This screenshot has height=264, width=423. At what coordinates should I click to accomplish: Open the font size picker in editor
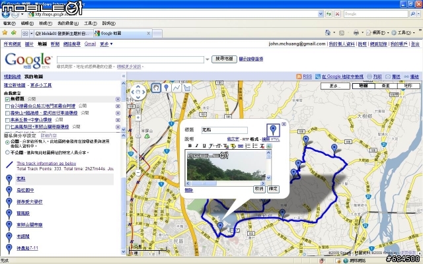coord(218,146)
